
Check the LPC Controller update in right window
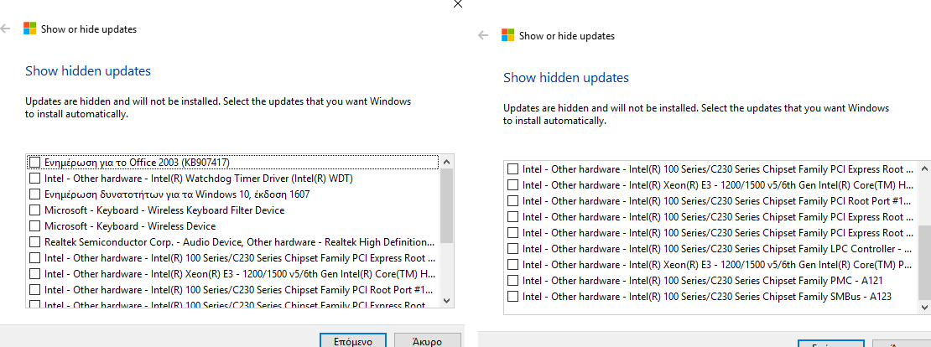(x=513, y=249)
